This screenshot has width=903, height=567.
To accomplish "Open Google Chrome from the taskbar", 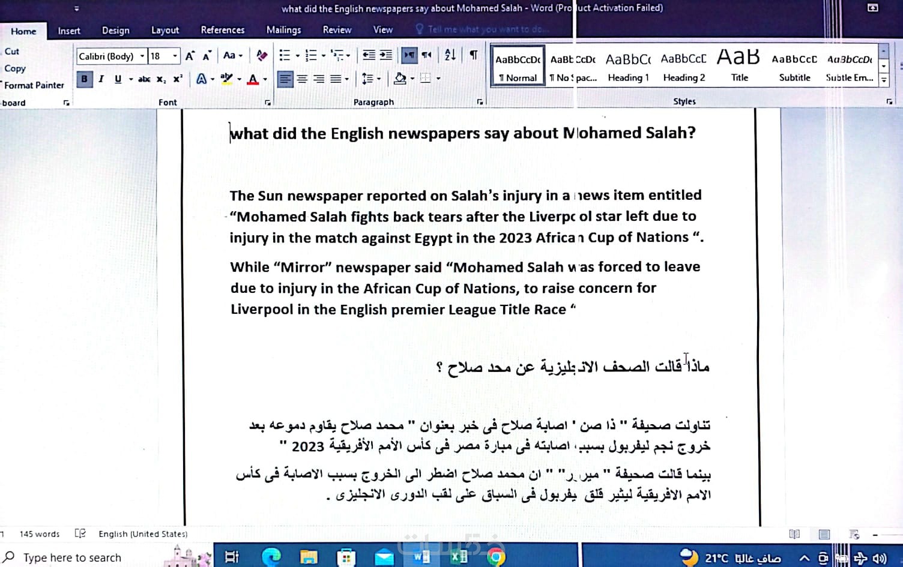I will pyautogui.click(x=496, y=557).
